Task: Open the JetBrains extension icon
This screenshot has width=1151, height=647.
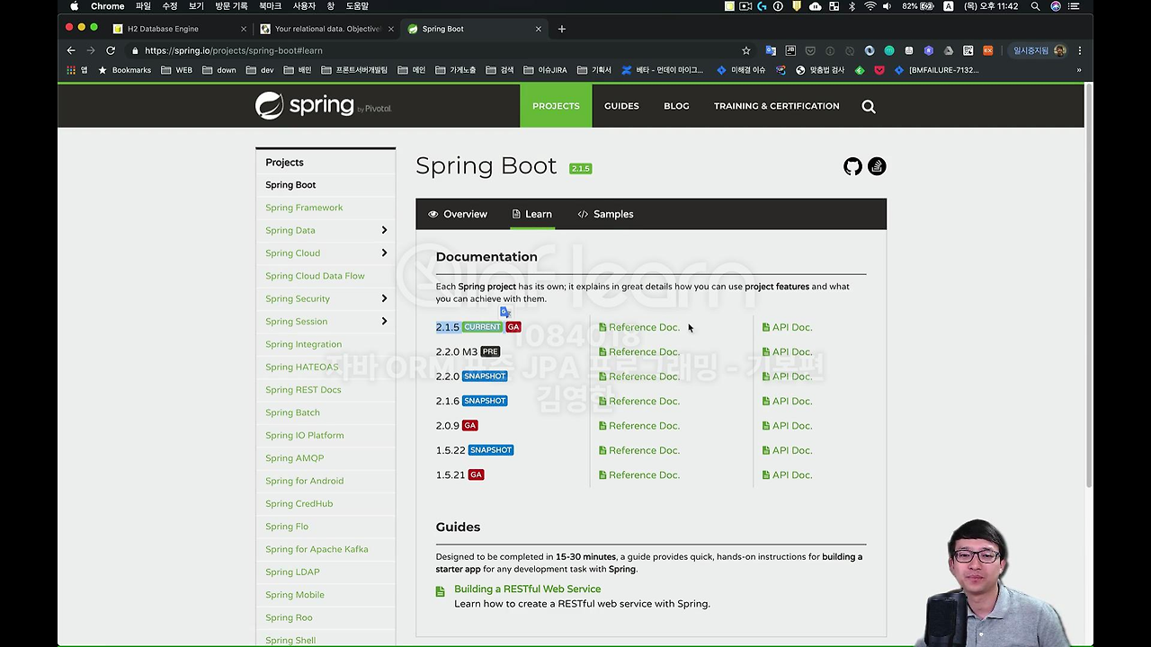Action: click(790, 50)
